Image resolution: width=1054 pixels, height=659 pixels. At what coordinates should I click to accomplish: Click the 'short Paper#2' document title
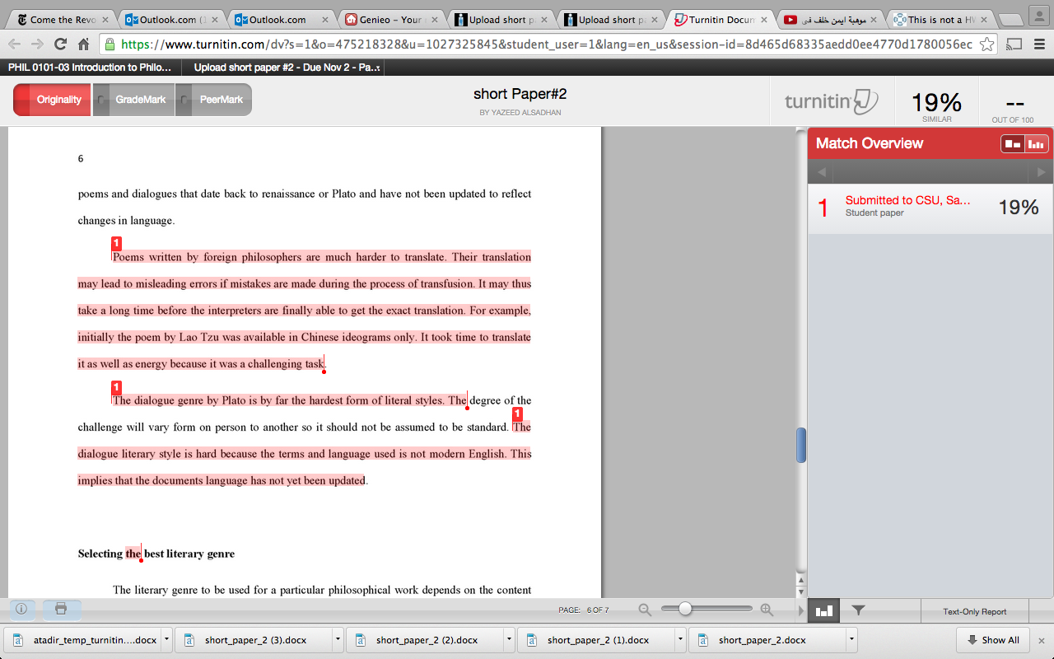point(520,95)
